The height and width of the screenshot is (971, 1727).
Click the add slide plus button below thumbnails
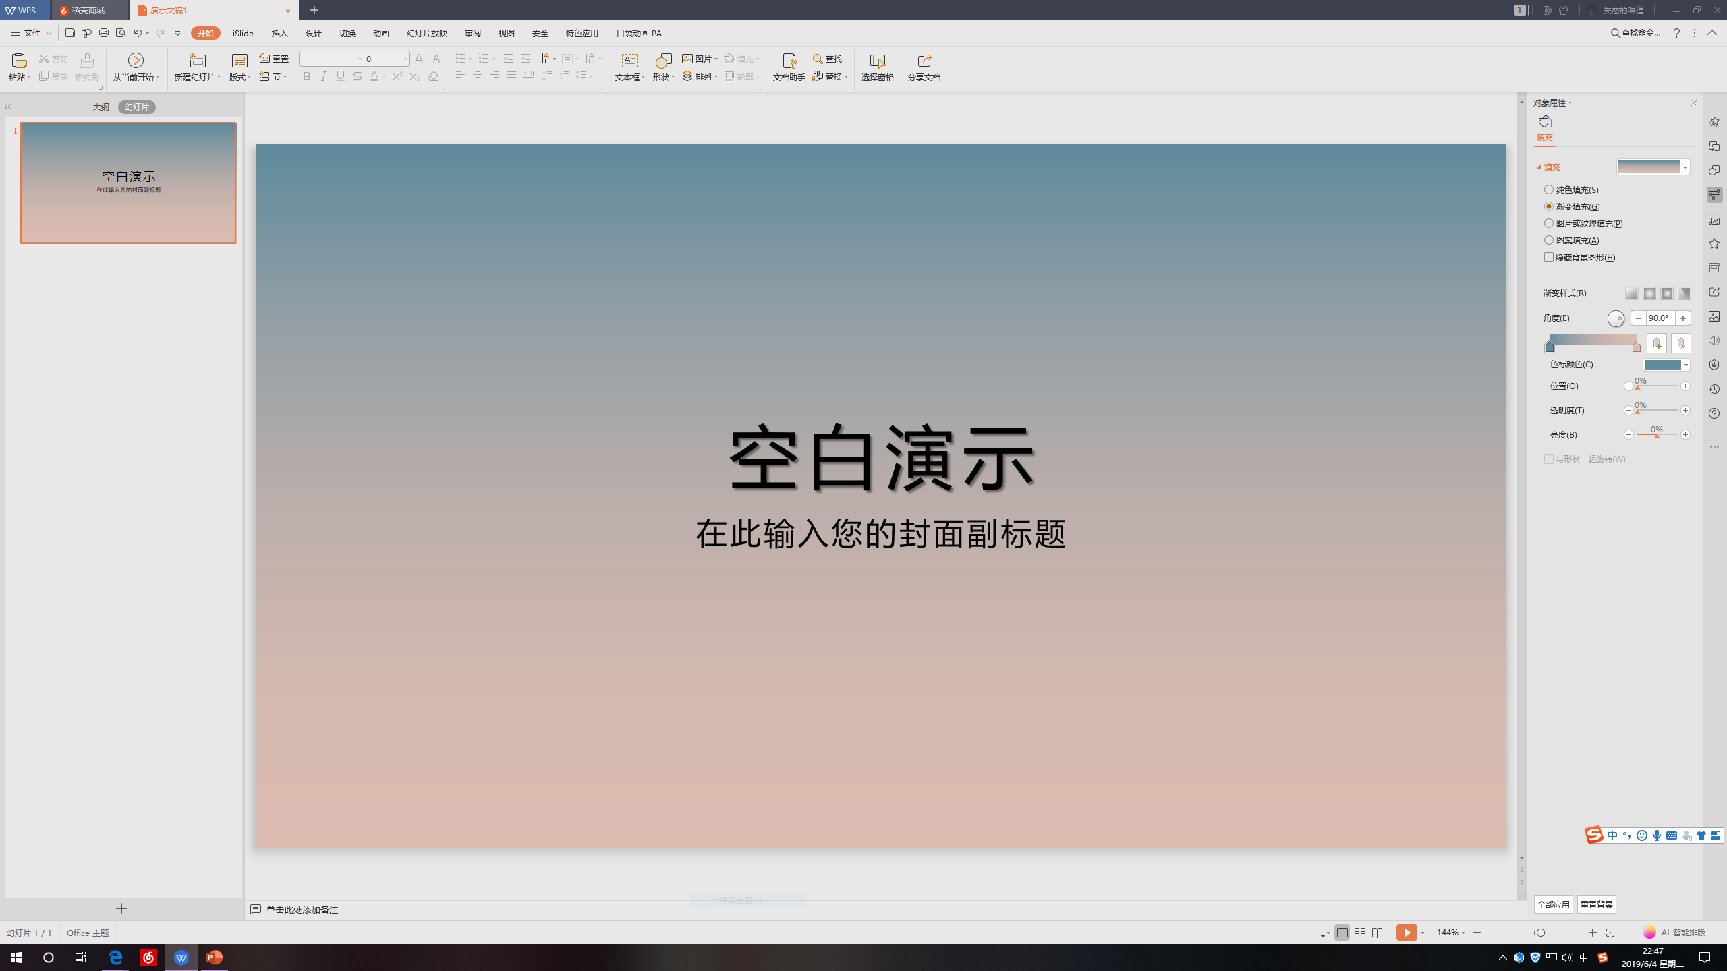[x=121, y=908]
